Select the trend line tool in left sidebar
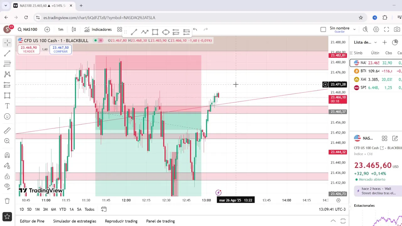This screenshot has width=402, height=226. (x=7, y=53)
